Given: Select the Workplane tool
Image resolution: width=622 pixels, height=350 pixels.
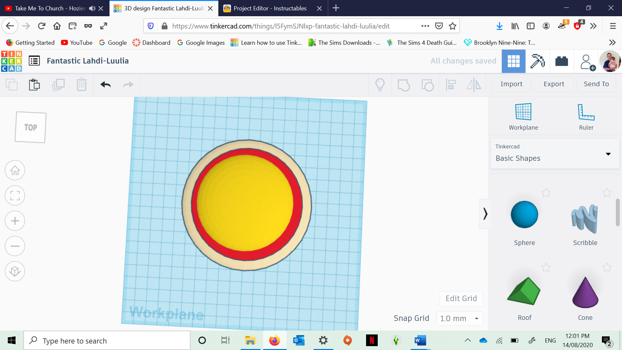Looking at the screenshot, I should coord(524,117).
